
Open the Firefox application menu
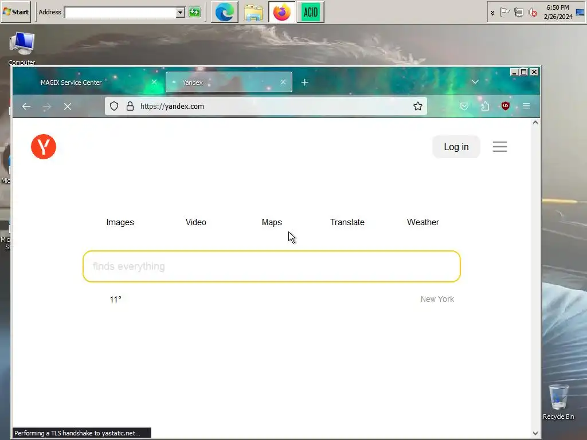click(526, 106)
